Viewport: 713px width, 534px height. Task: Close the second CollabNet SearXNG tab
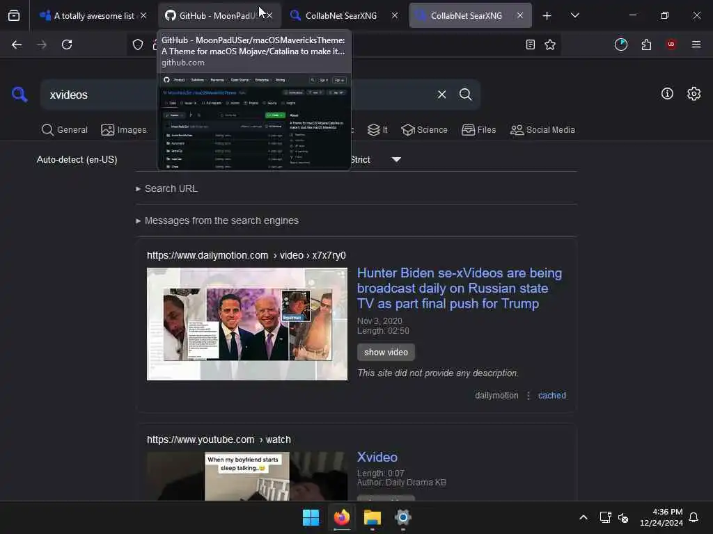point(520,15)
